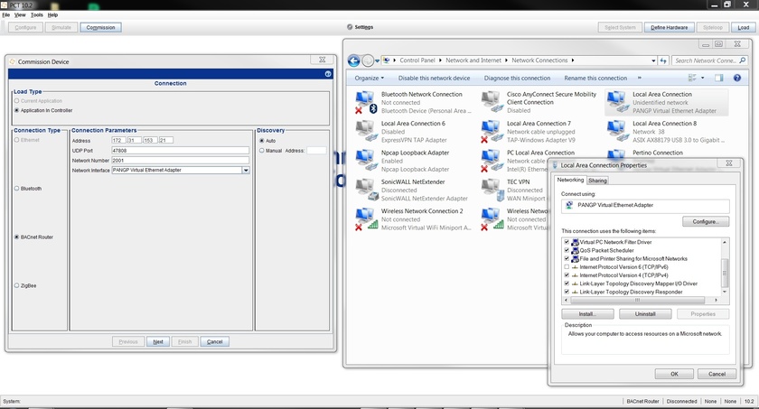Screen dimensions: 759x409
Task: Toggle Virtual PC Network Filter Driver checkbox
Action: pyautogui.click(x=567, y=242)
